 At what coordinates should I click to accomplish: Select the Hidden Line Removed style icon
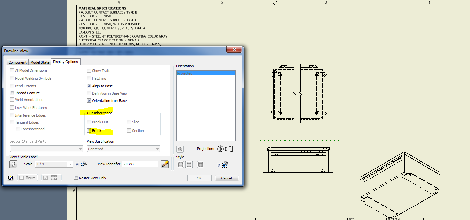click(x=188, y=164)
